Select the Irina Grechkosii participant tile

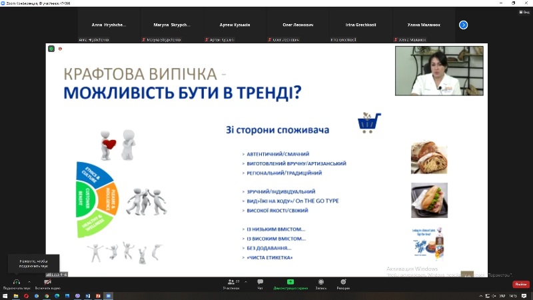[x=360, y=25]
